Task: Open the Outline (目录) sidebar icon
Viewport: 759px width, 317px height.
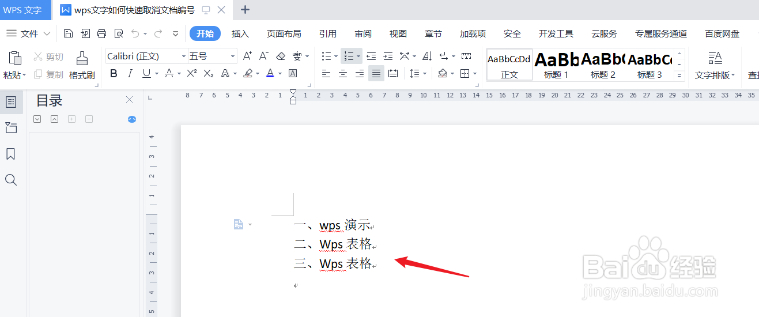Action: 11,102
